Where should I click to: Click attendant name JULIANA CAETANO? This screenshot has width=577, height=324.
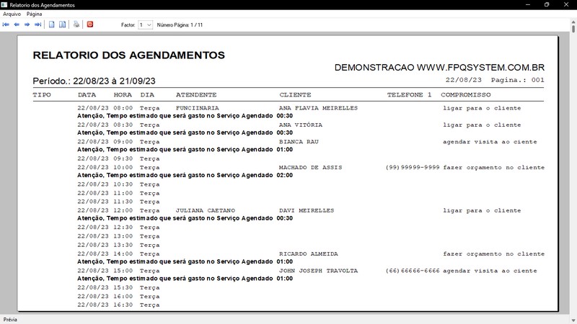206,210
